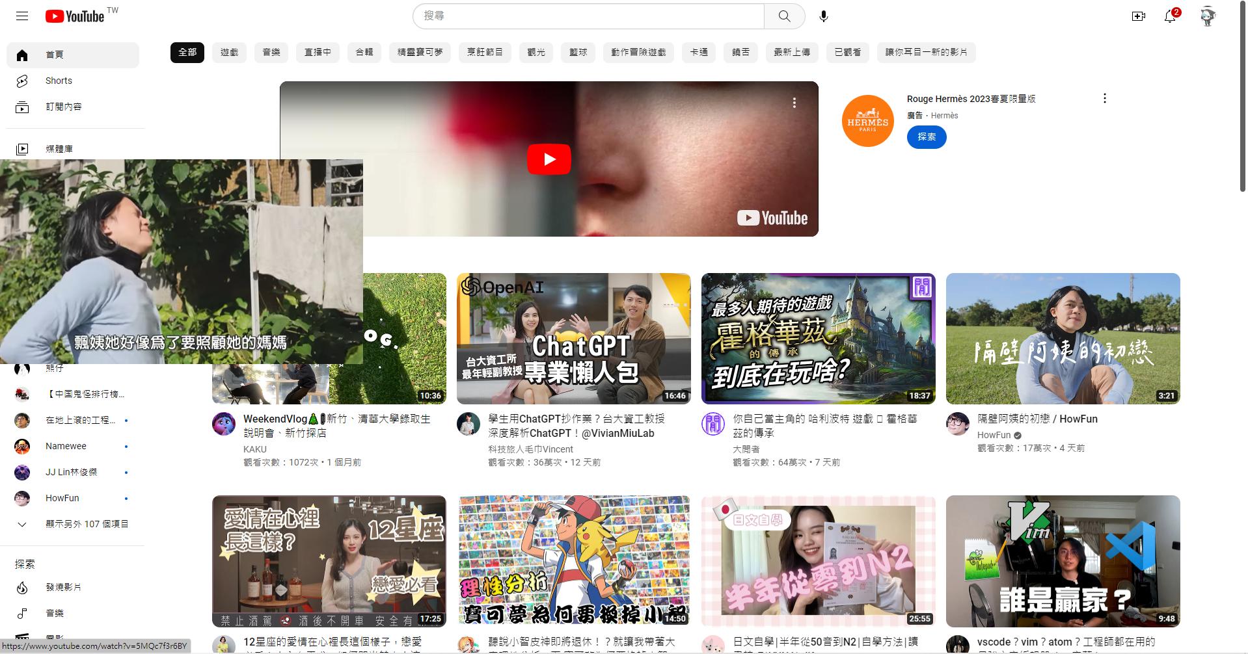Open 科技旅人毛巾Vincent channel avatar

pos(468,424)
